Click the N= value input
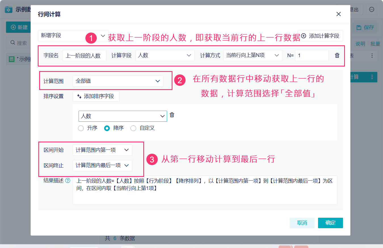383x248 pixels. coord(312,55)
